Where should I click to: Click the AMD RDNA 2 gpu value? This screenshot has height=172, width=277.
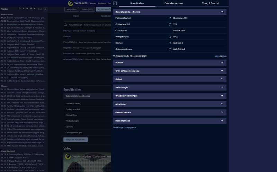[179, 49]
